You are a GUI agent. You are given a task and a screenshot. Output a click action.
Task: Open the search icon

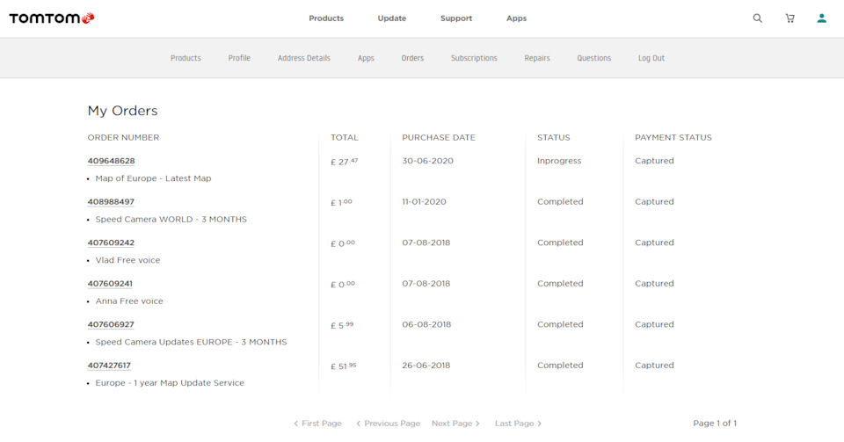pos(757,18)
